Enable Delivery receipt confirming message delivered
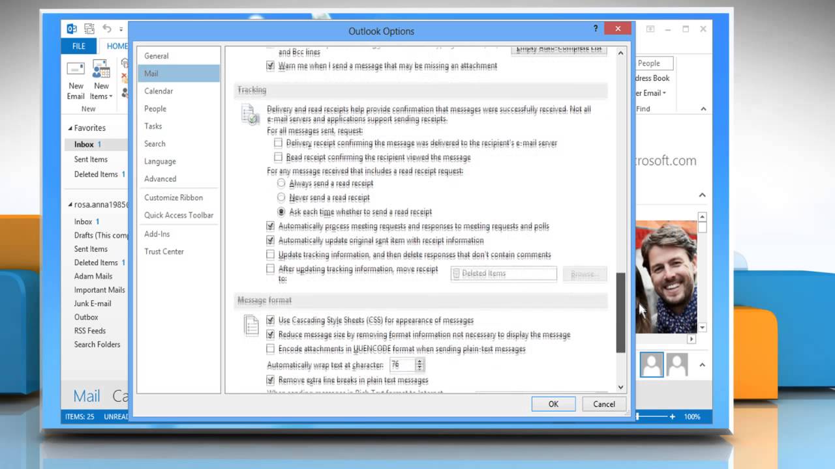This screenshot has width=835, height=469. 279,143
